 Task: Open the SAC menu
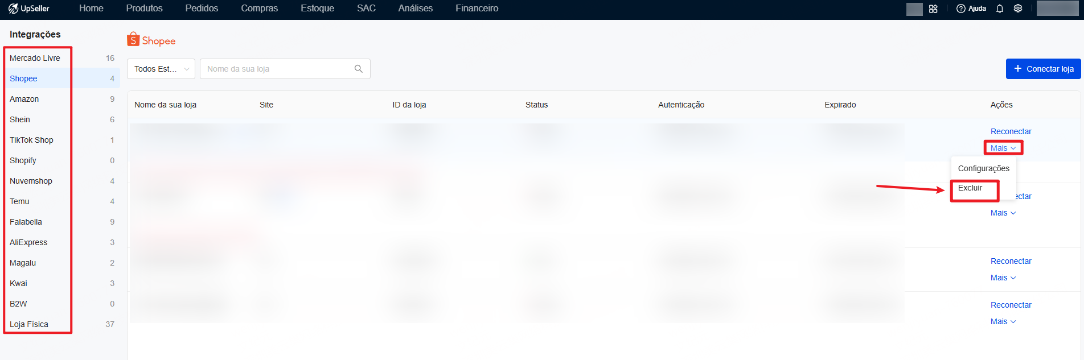(x=366, y=9)
